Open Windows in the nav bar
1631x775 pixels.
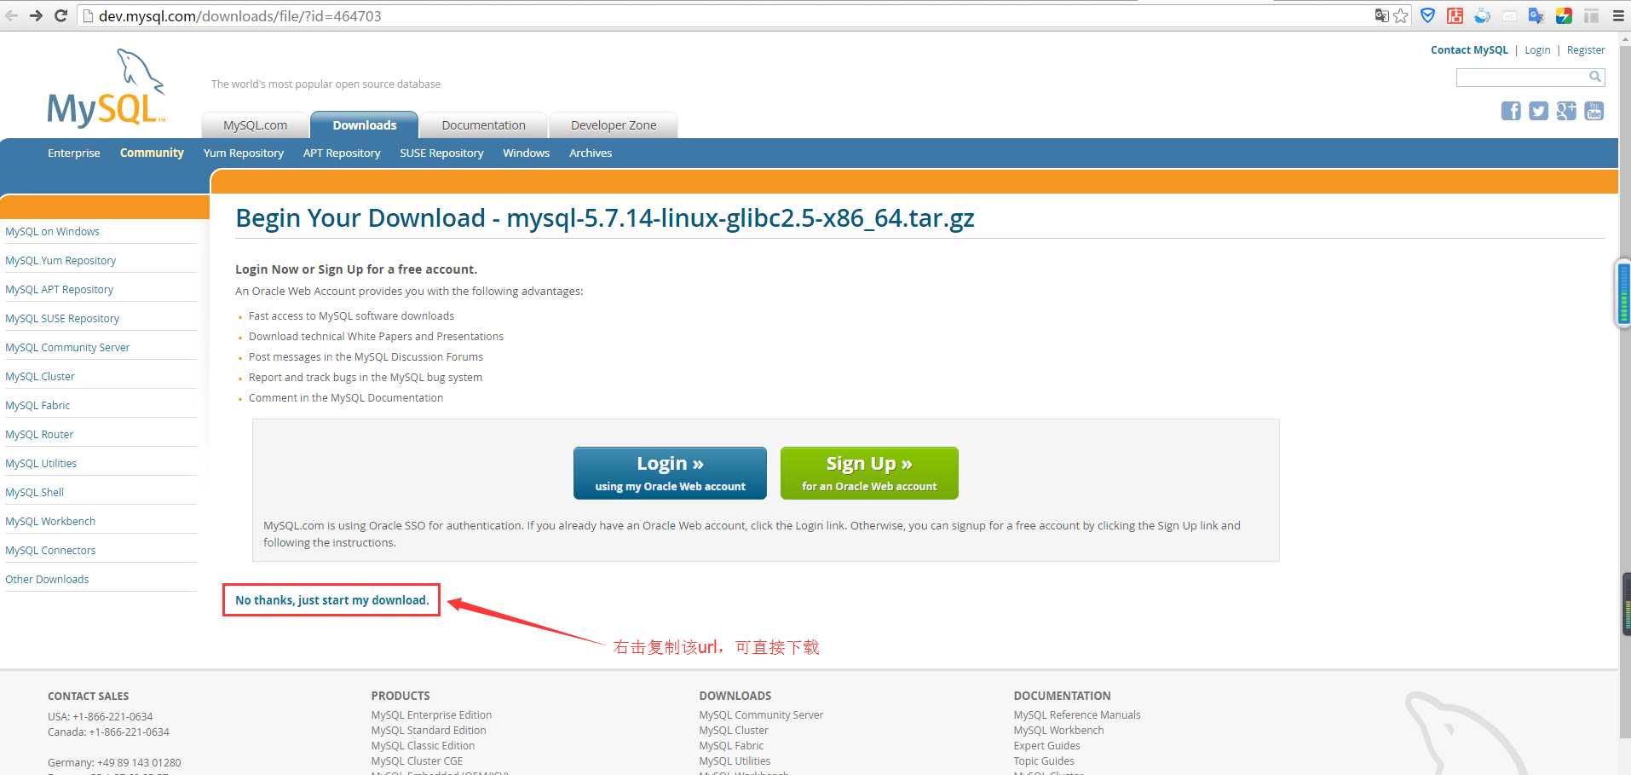click(x=526, y=153)
